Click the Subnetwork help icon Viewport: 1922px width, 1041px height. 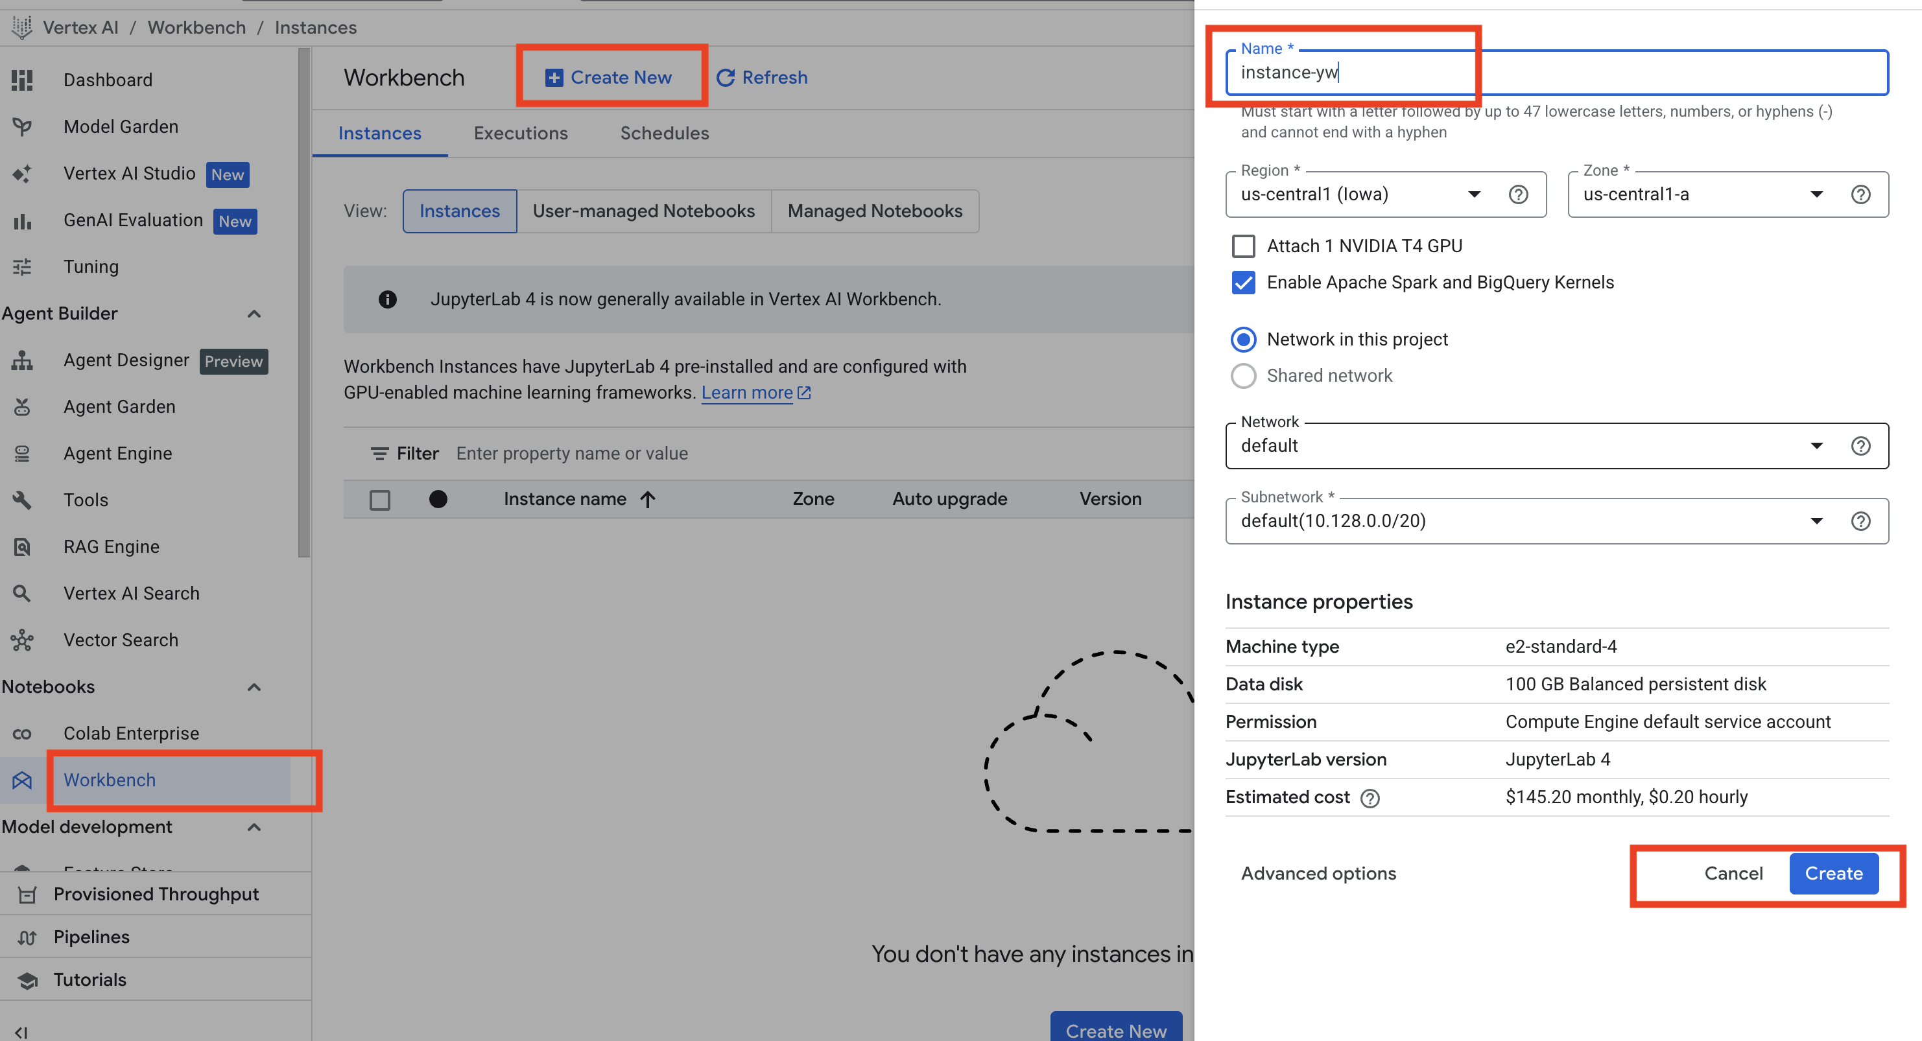pos(1860,521)
